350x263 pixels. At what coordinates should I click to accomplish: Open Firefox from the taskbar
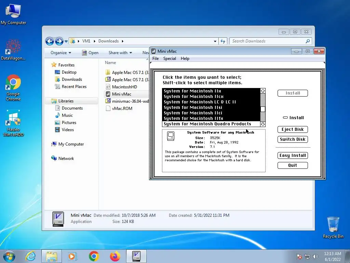pyautogui.click(x=115, y=256)
